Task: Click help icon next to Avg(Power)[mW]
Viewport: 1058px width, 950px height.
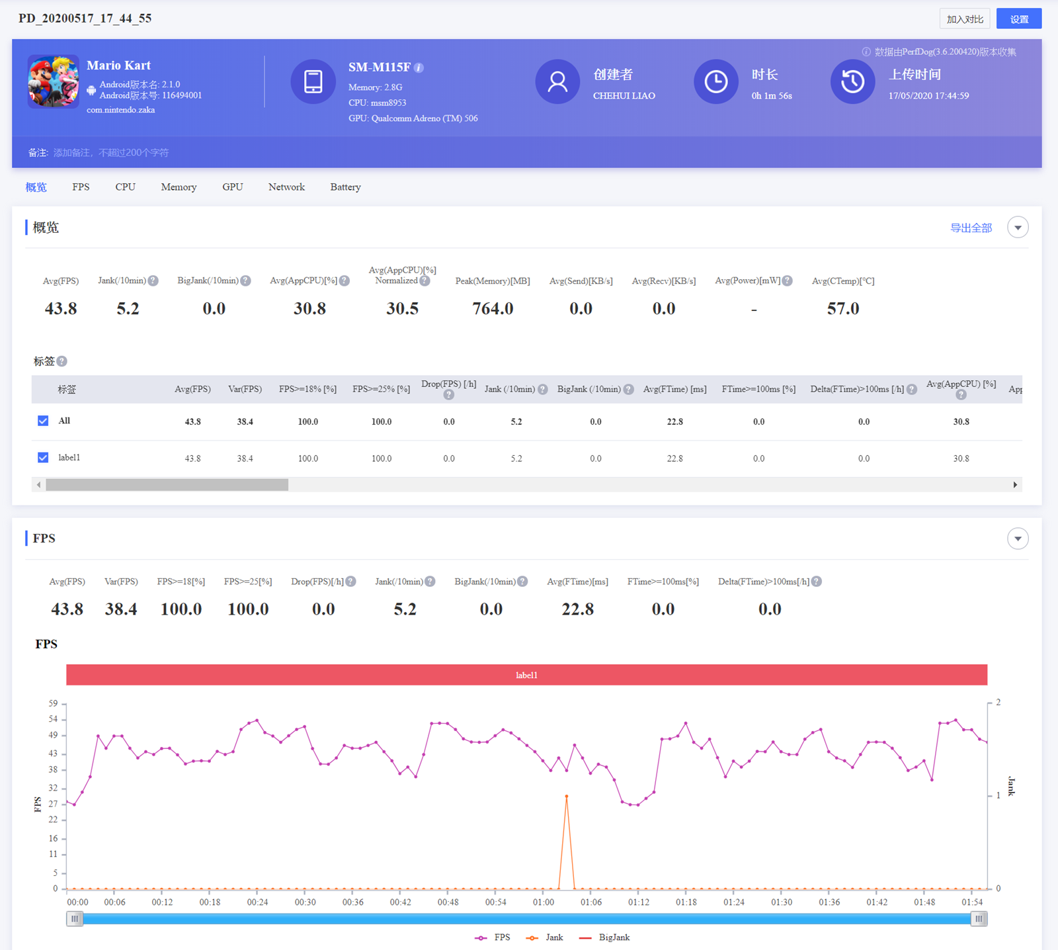Action: click(788, 281)
